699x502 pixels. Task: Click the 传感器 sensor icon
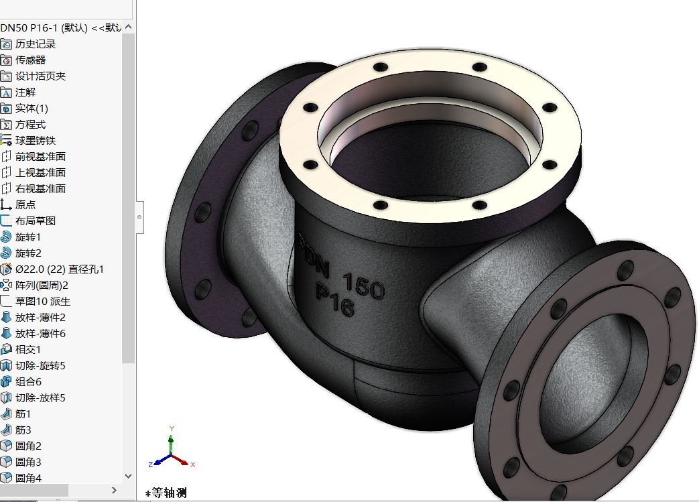click(6, 60)
